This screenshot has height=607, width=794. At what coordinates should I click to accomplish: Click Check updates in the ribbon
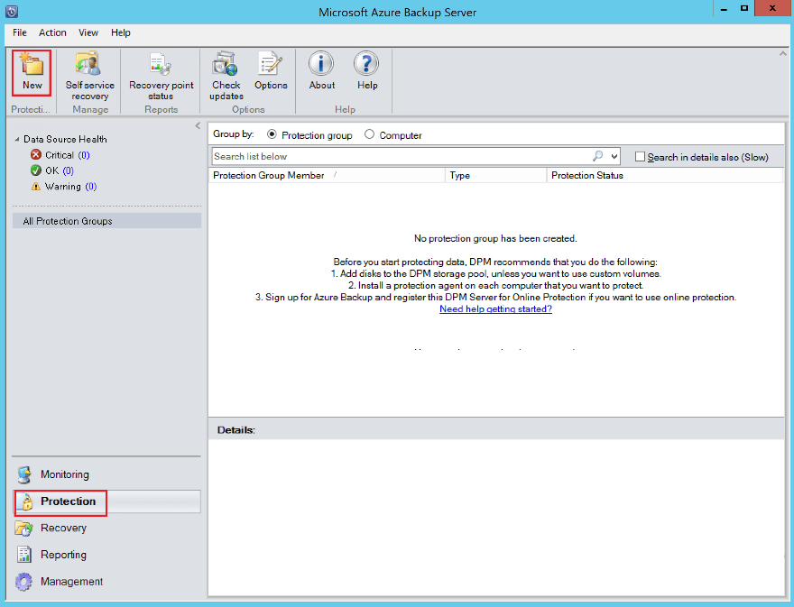coord(226,75)
